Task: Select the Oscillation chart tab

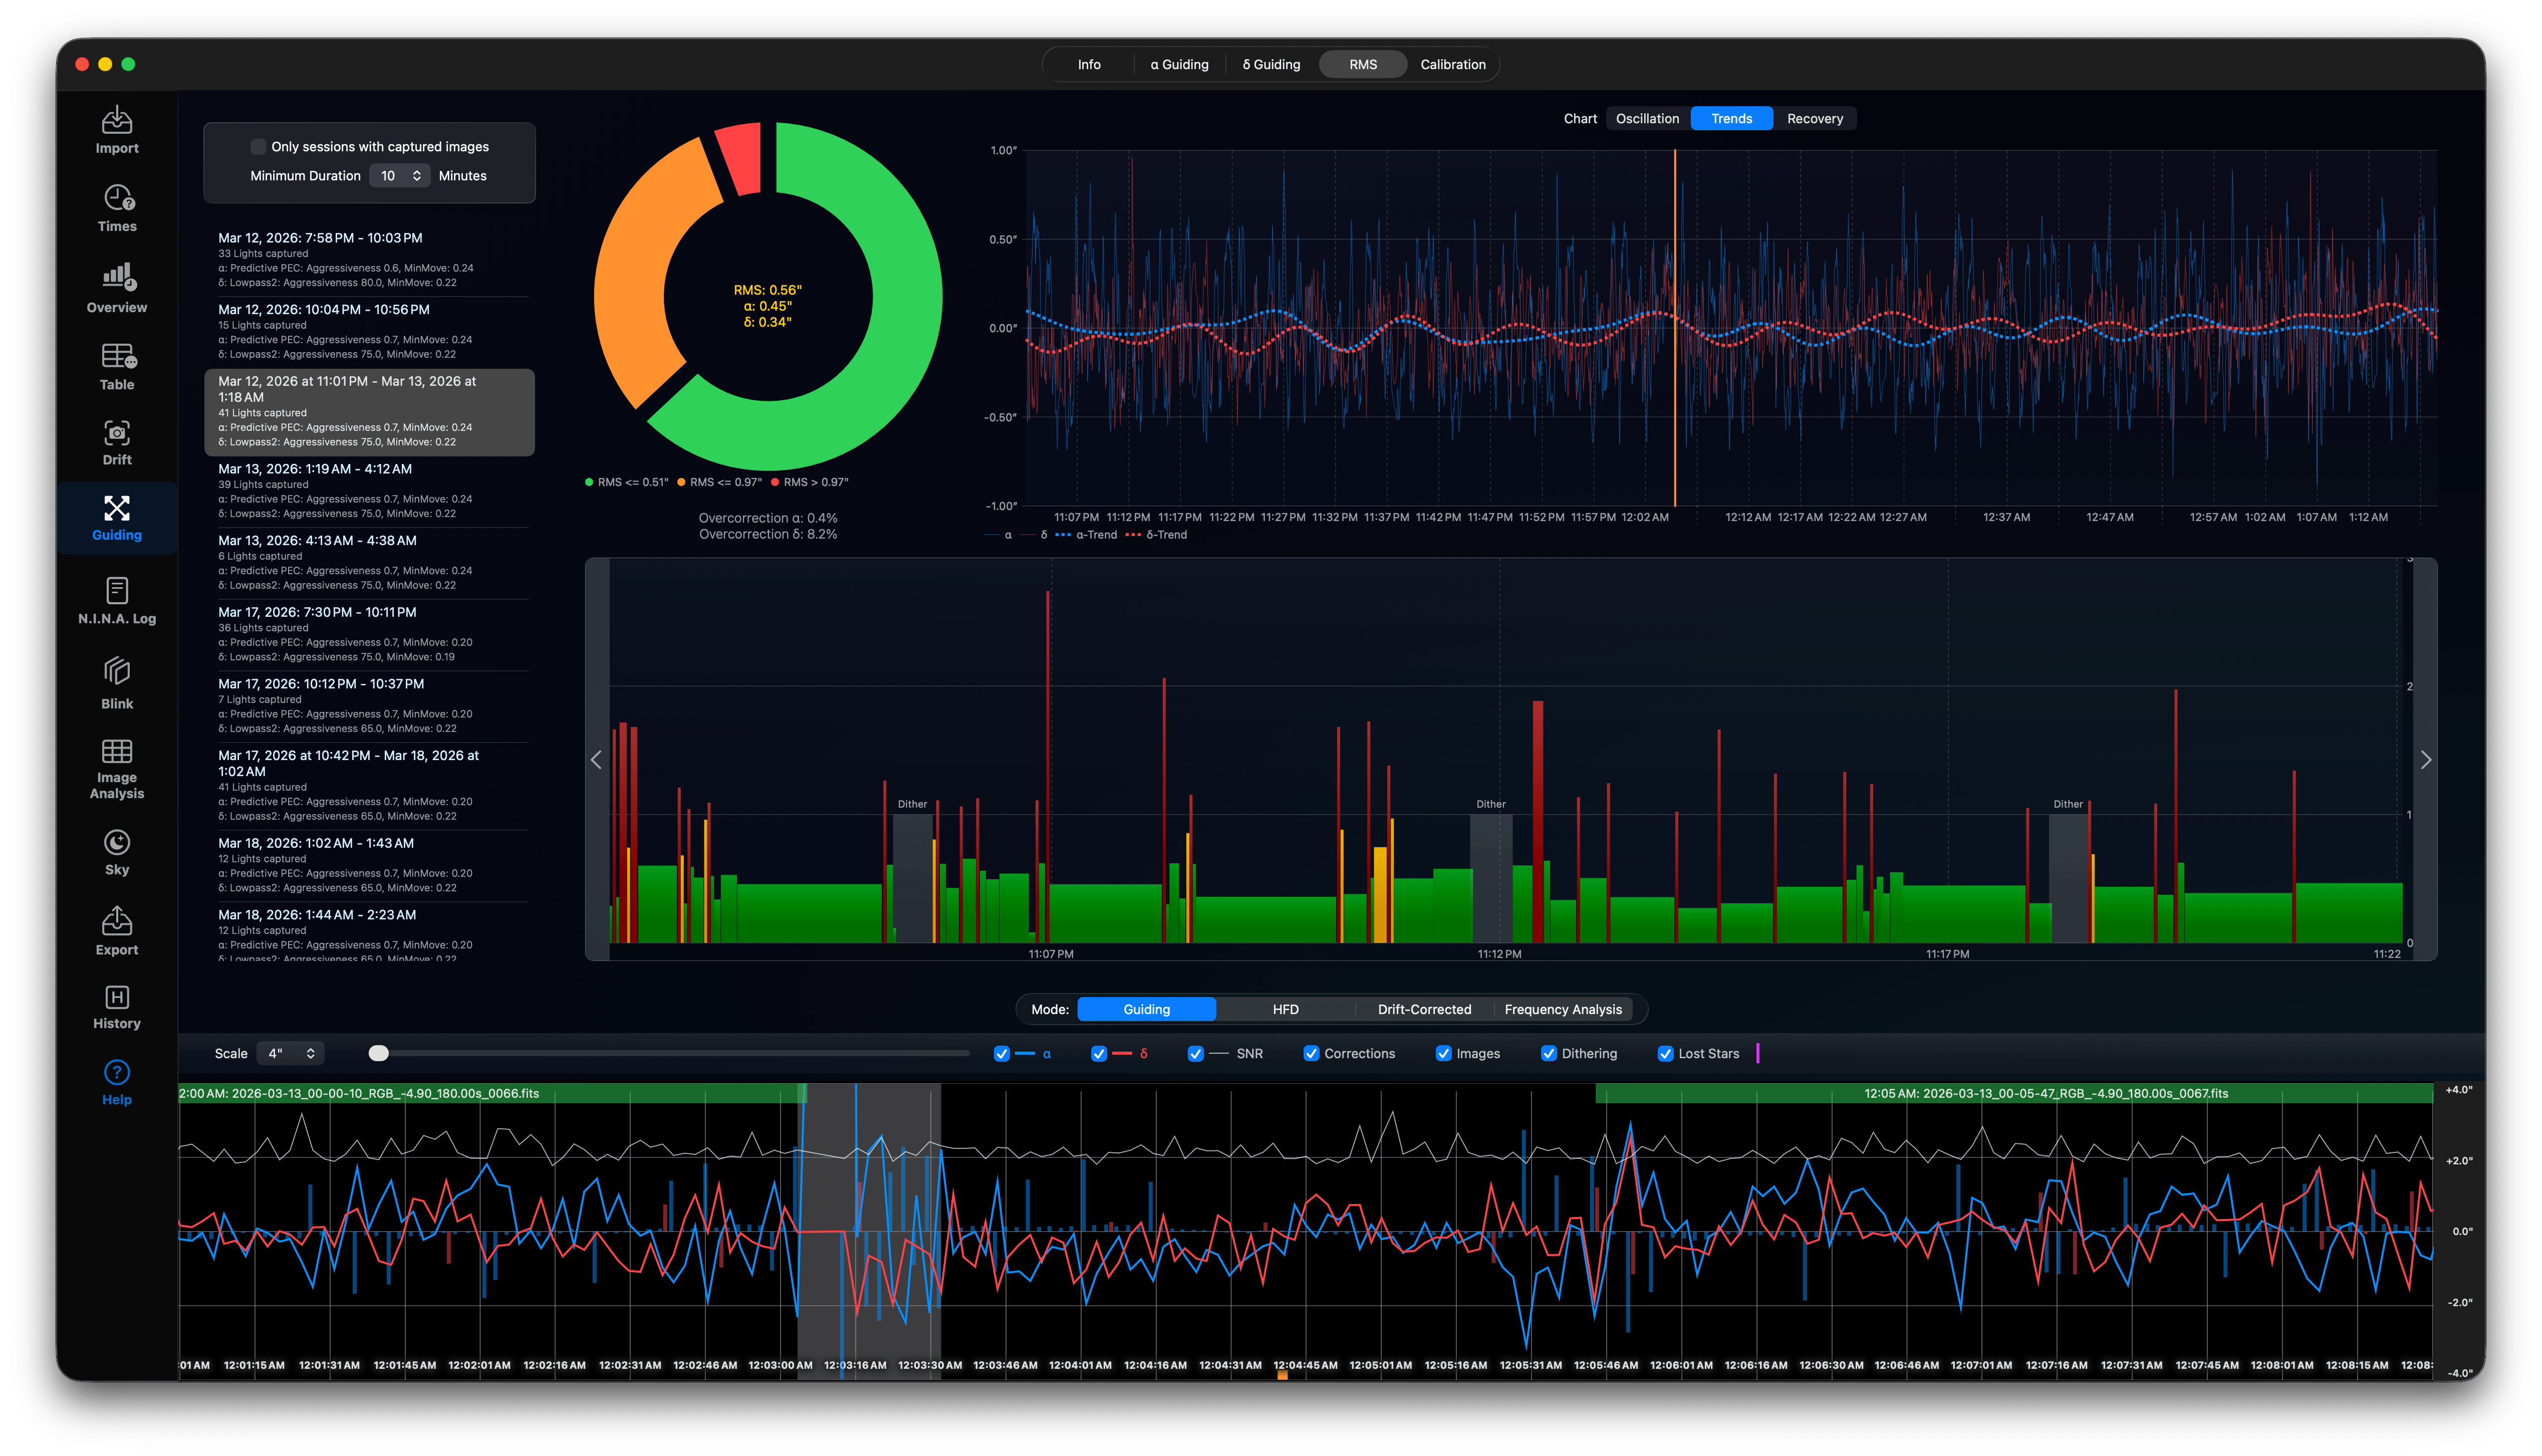Action: pos(1647,119)
